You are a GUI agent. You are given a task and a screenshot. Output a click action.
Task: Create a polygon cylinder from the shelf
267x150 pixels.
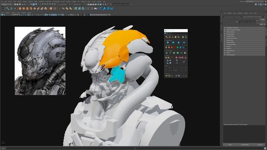27,8
